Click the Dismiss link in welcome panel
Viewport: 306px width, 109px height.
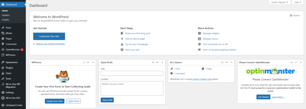point(296,15)
